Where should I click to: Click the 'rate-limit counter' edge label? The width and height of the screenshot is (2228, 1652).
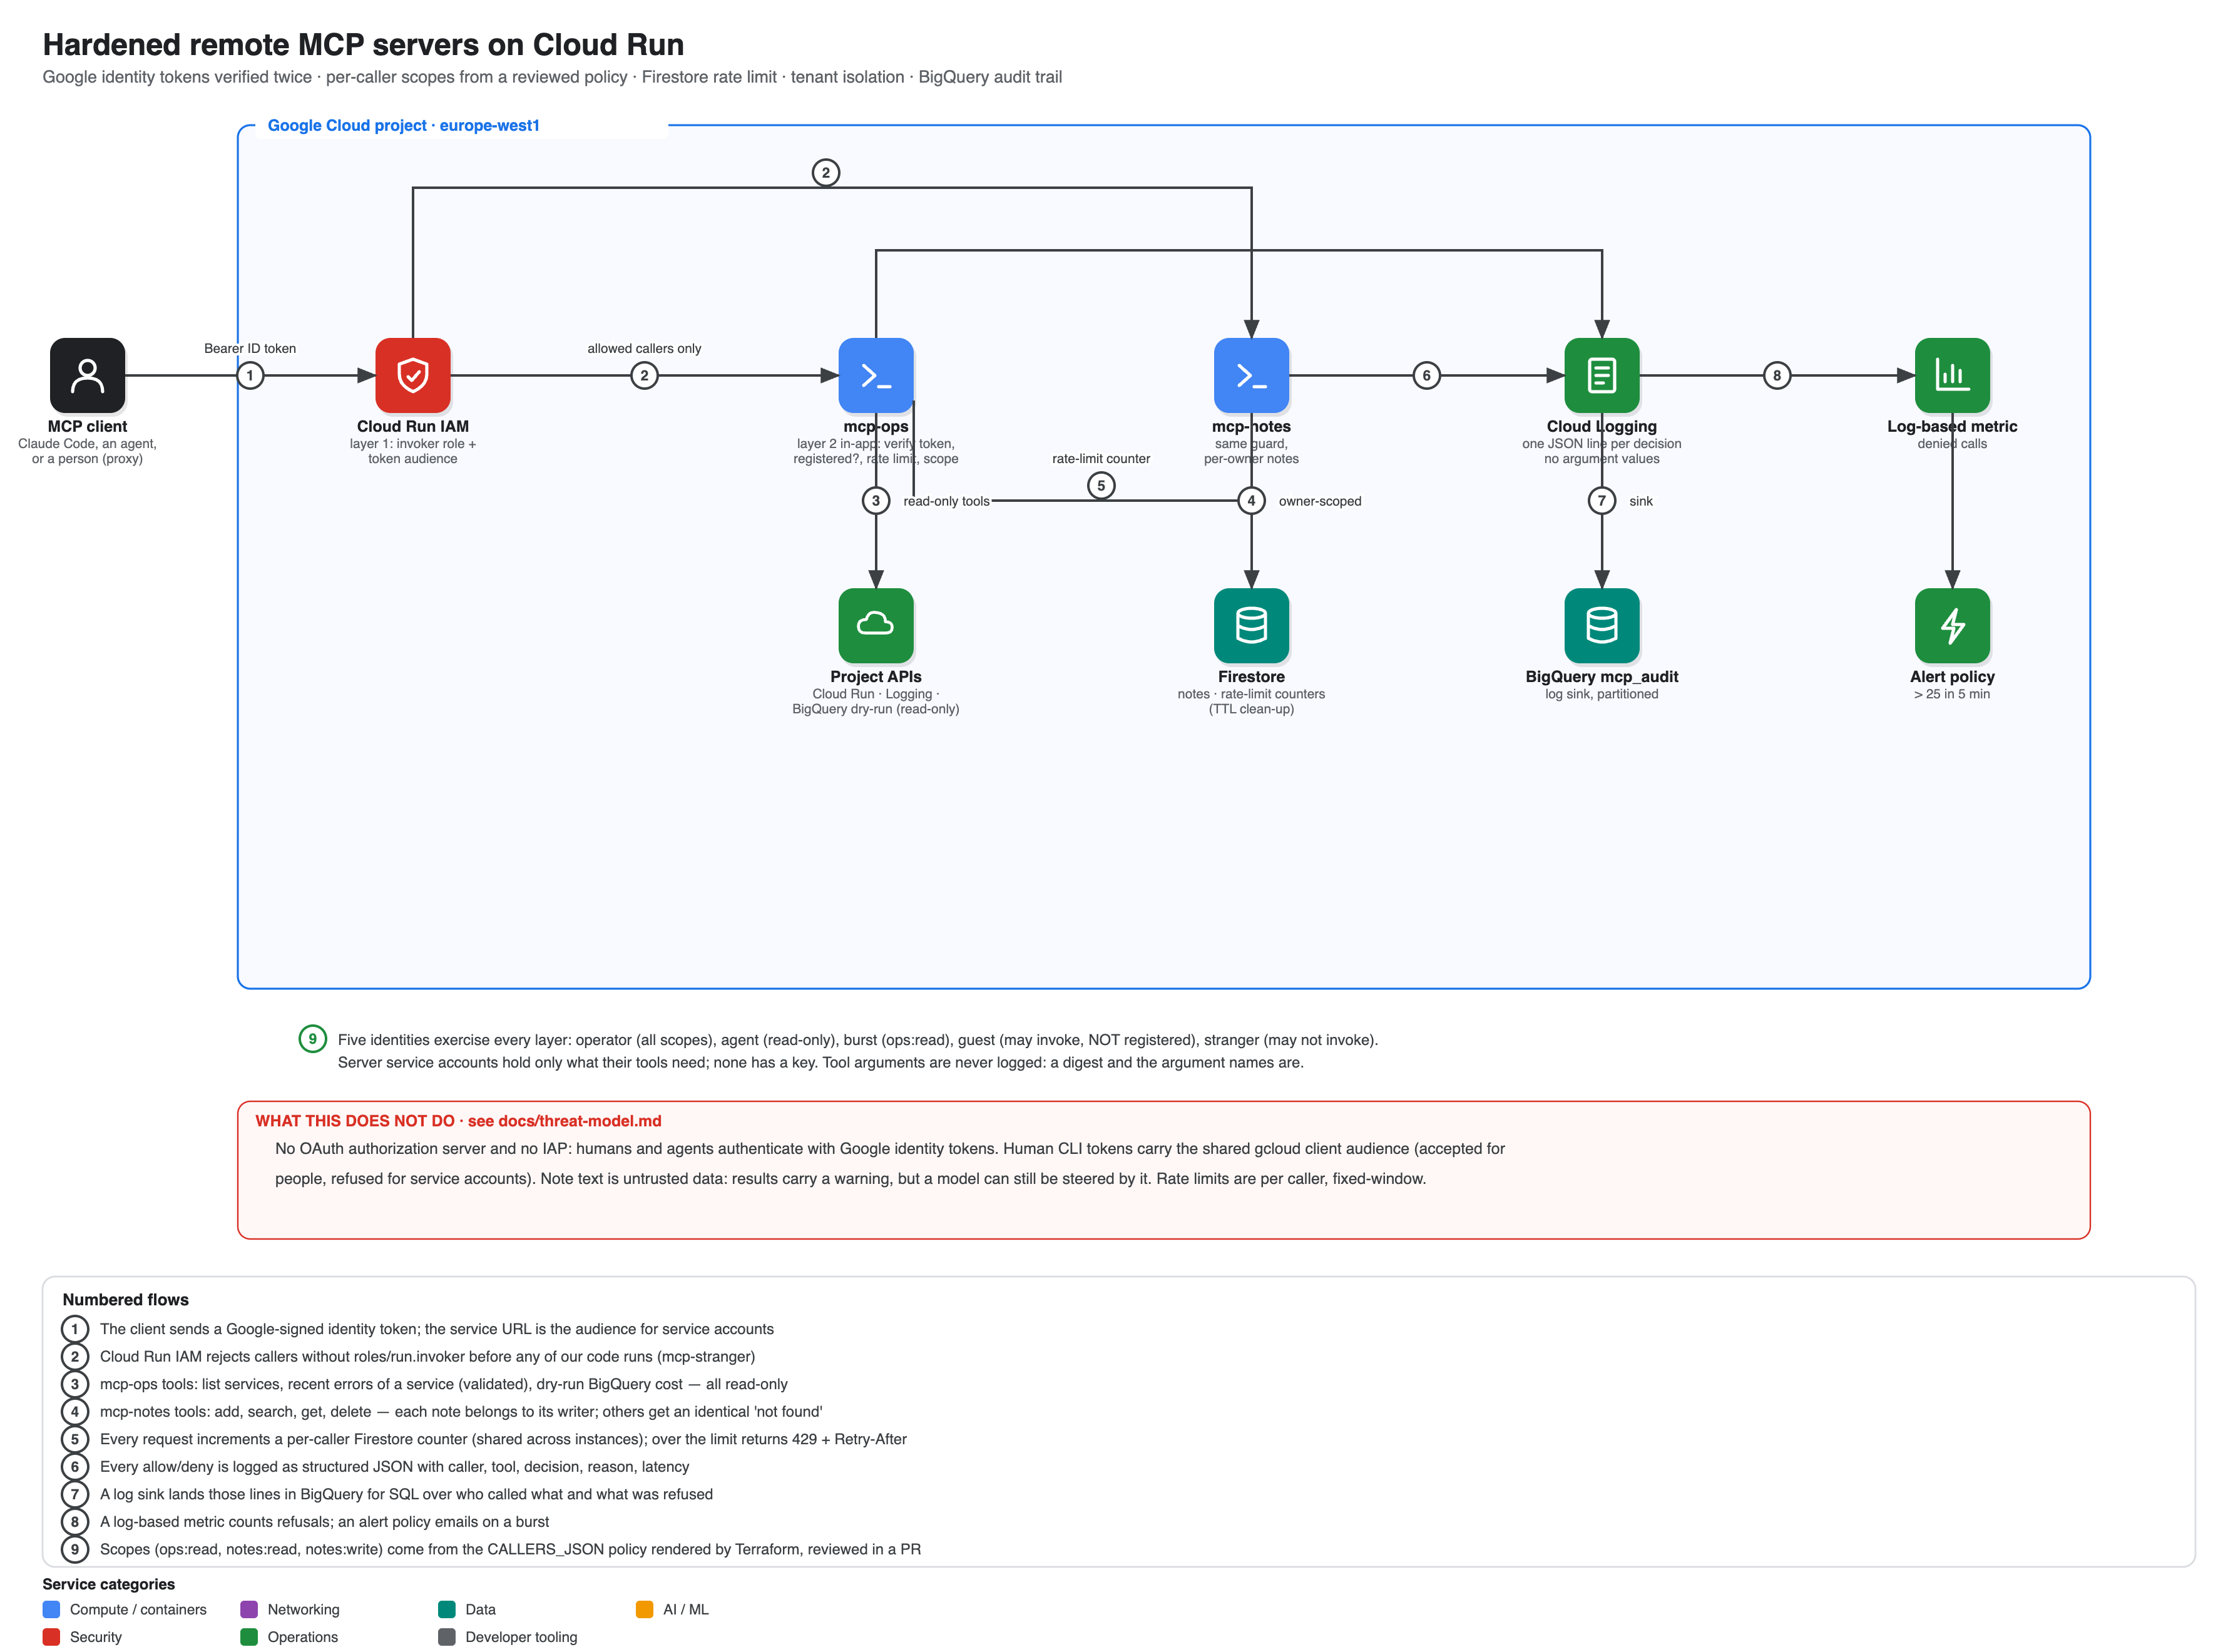[1101, 458]
